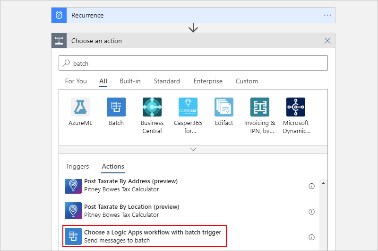Viewport: 378px width, 251px height.
Task: Open the Enterprise connectors tab
Action: pyautogui.click(x=208, y=81)
